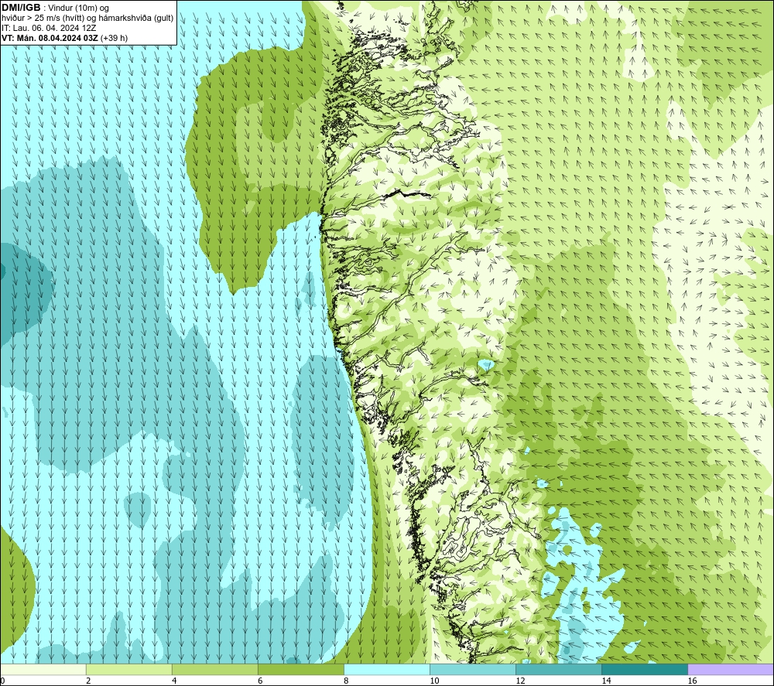Click the 'VT: Mán. 08.04.2024 03Z' line
774x686 pixels.
(x=50, y=37)
